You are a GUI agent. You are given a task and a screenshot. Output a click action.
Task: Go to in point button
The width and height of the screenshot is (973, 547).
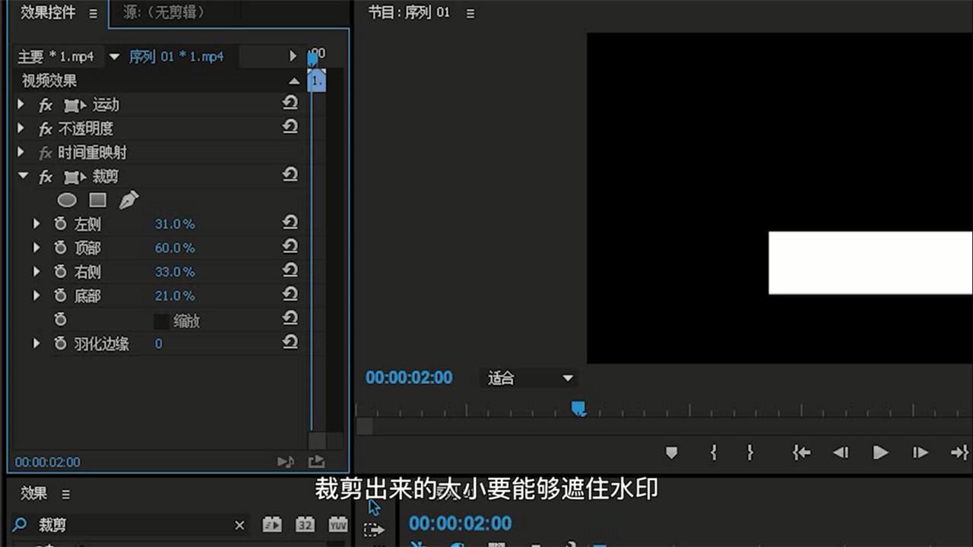click(x=800, y=453)
